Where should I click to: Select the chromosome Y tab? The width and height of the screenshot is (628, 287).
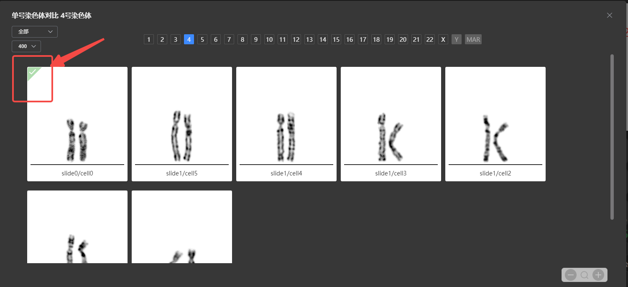click(x=457, y=40)
